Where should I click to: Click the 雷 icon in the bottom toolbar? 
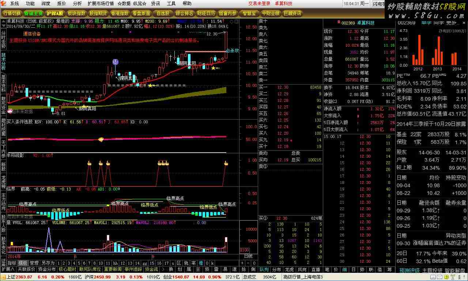(216, 269)
